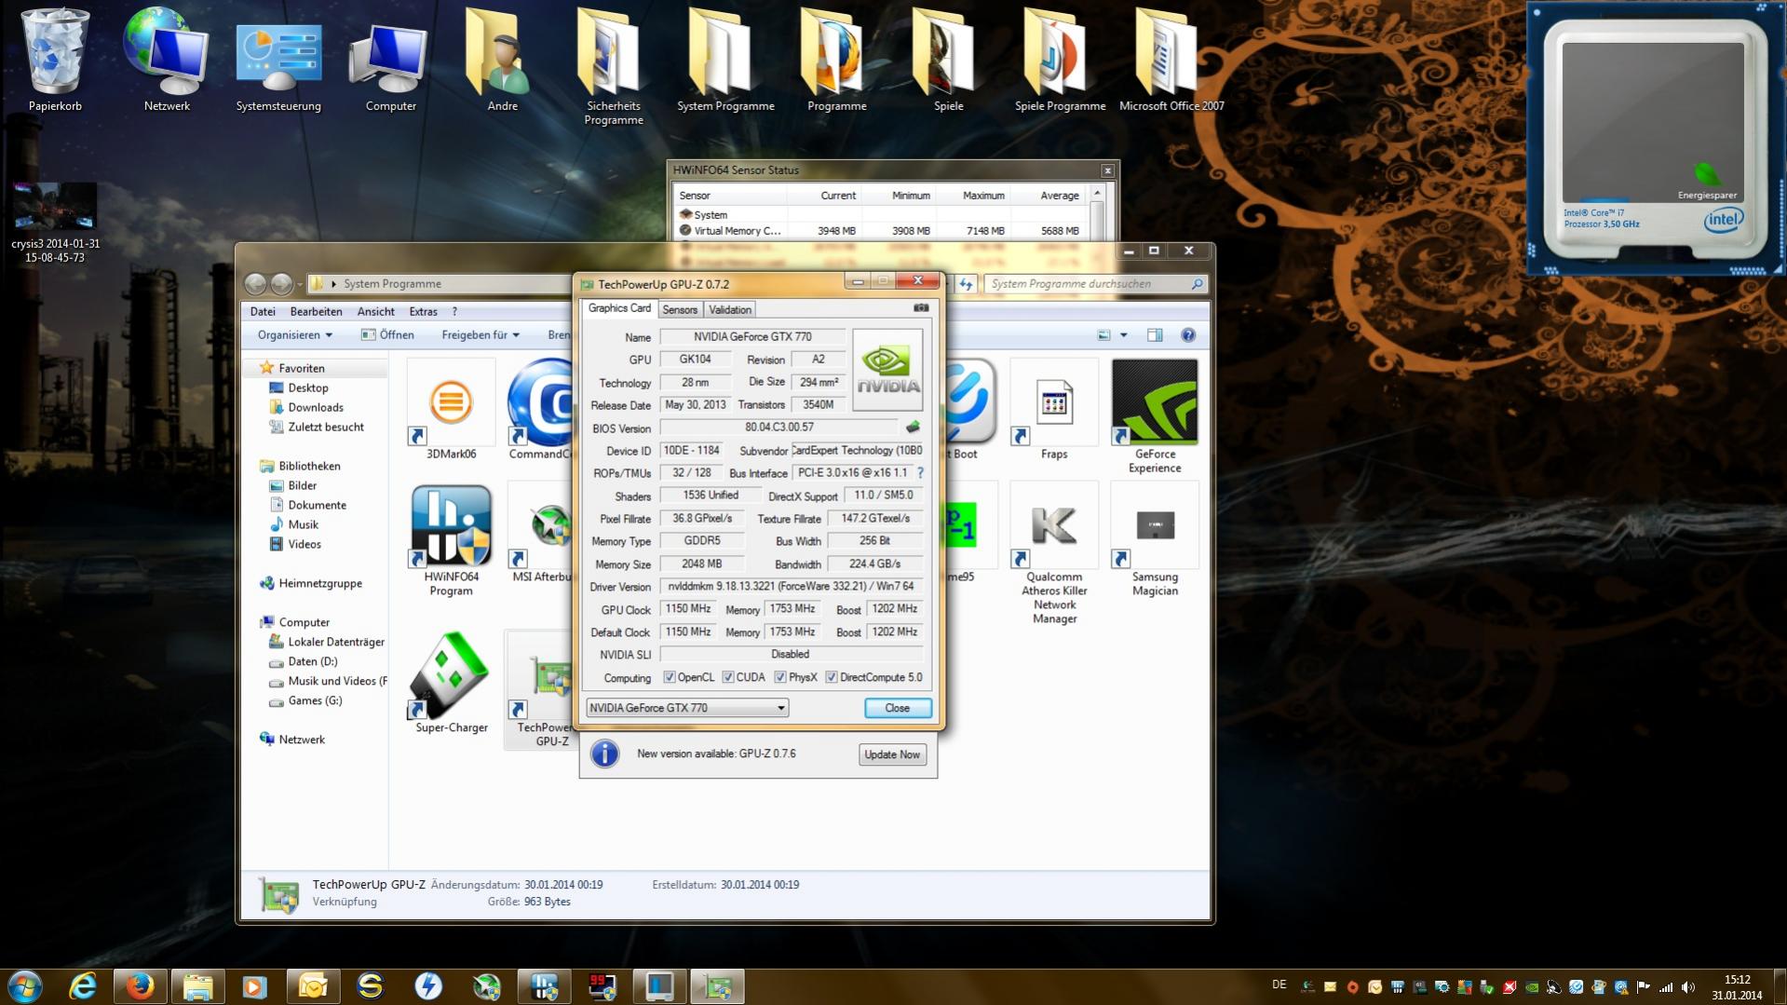Open Internet Explorer from the taskbar

pos(83,986)
